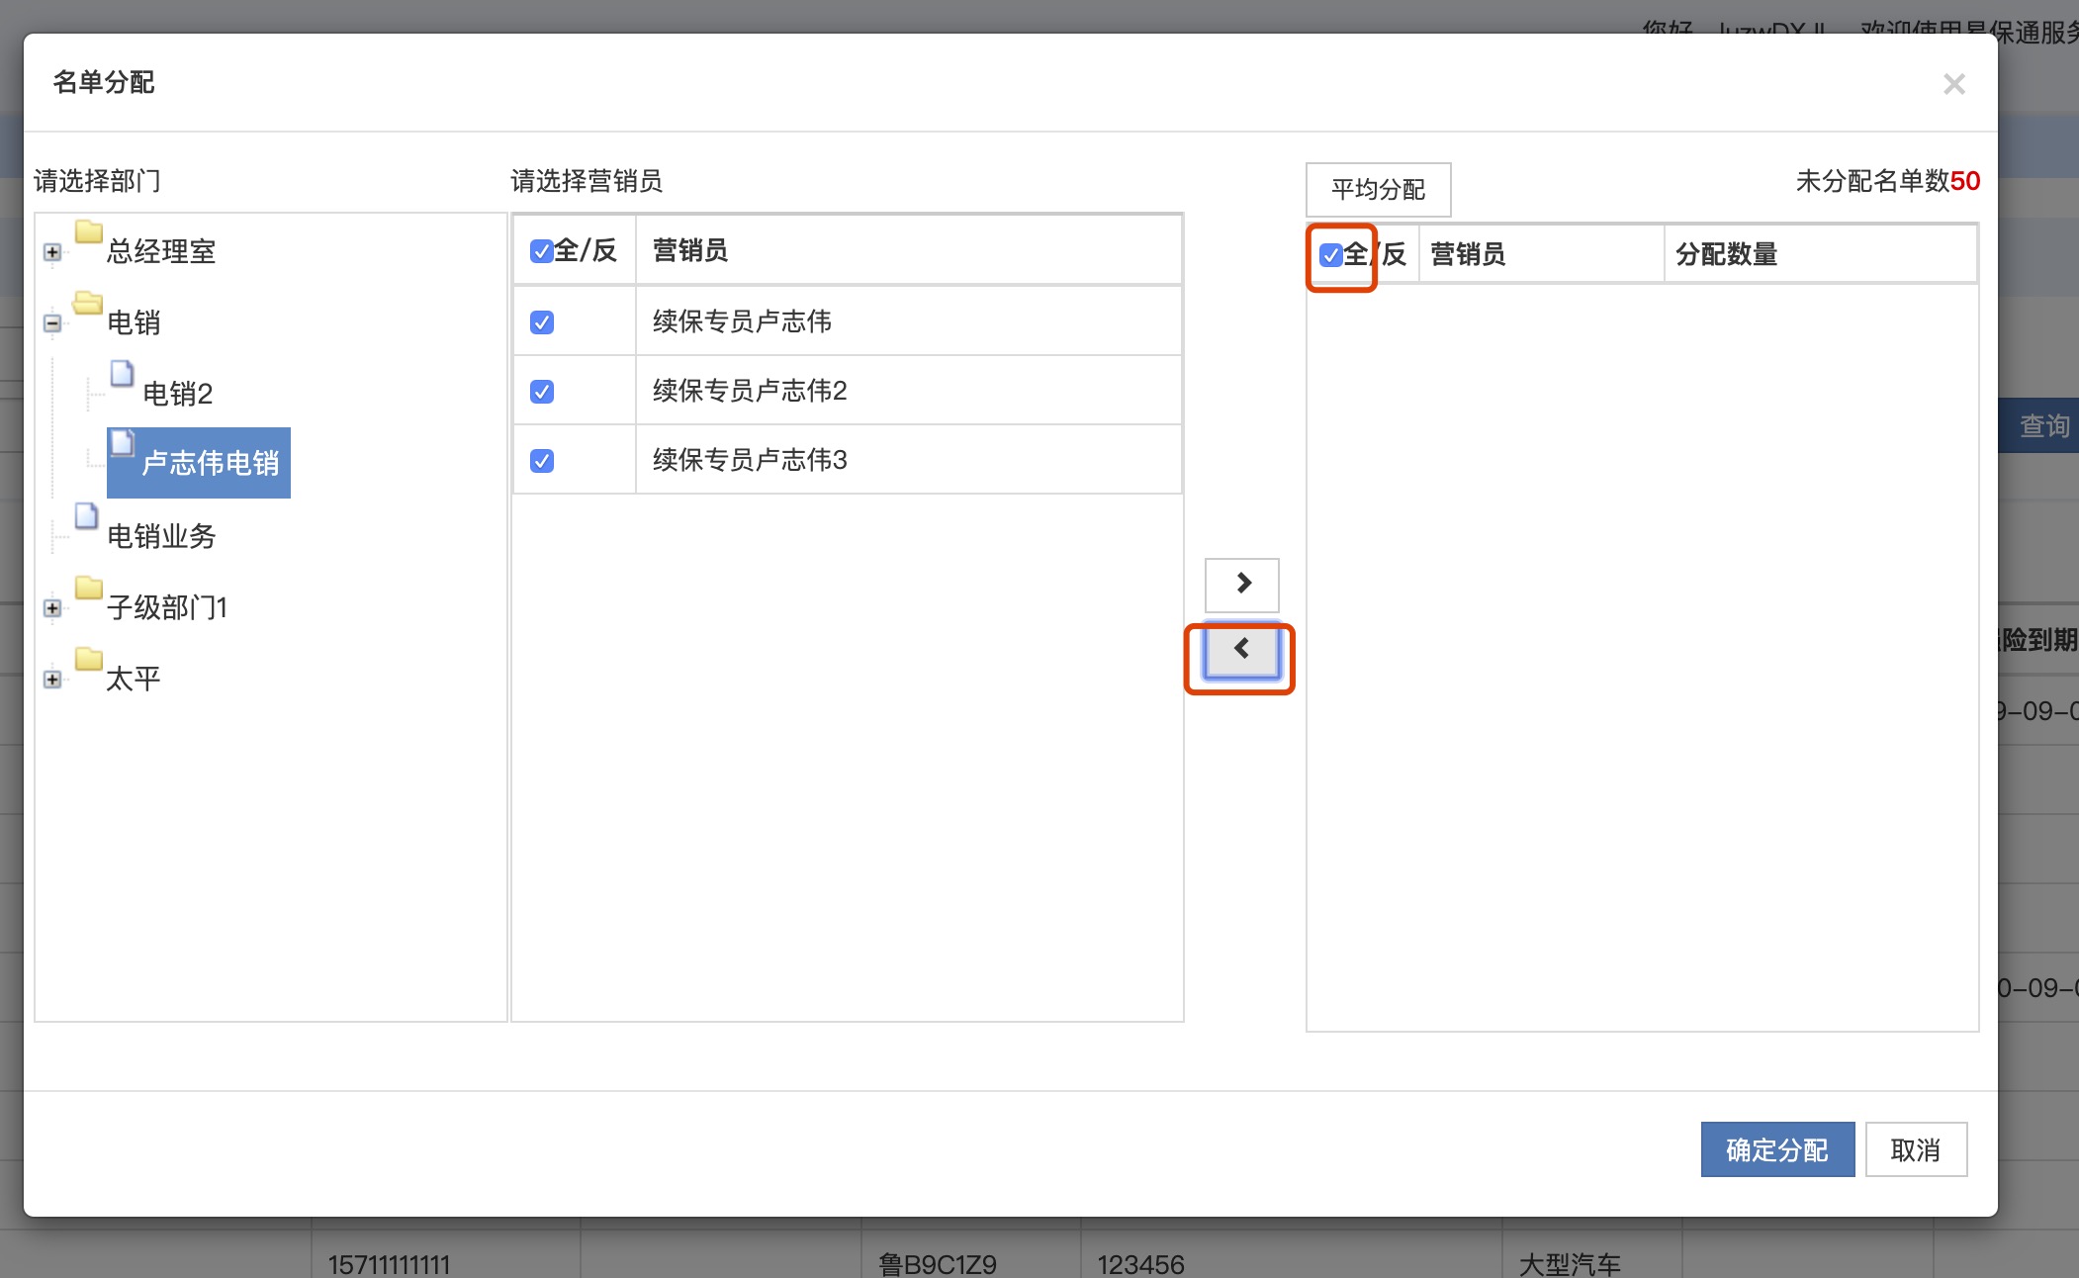The height and width of the screenshot is (1278, 2079).
Task: Toggle 全/反 checkbox in salesperson list
Action: pyautogui.click(x=541, y=251)
